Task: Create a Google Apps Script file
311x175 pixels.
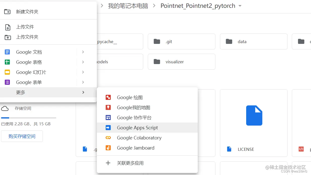Action: click(147, 128)
